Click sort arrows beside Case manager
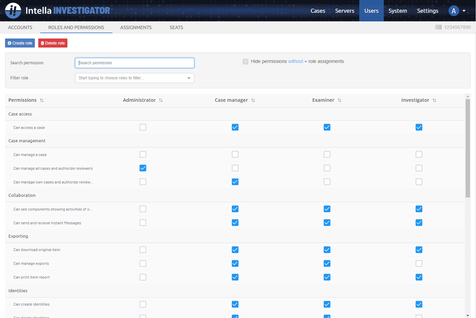 pyautogui.click(x=253, y=100)
